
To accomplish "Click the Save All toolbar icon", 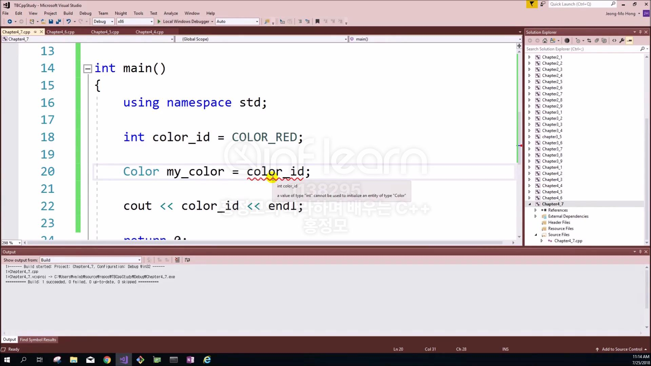I will pos(58,21).
